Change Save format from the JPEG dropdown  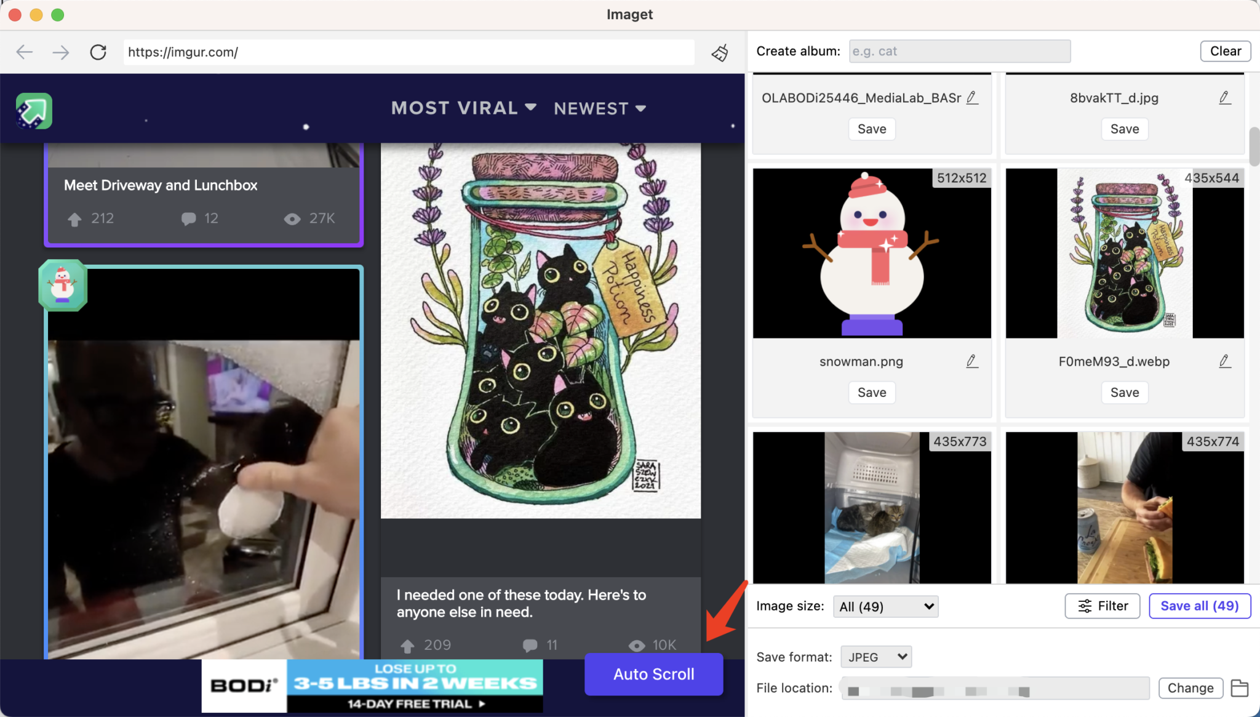[x=875, y=657]
